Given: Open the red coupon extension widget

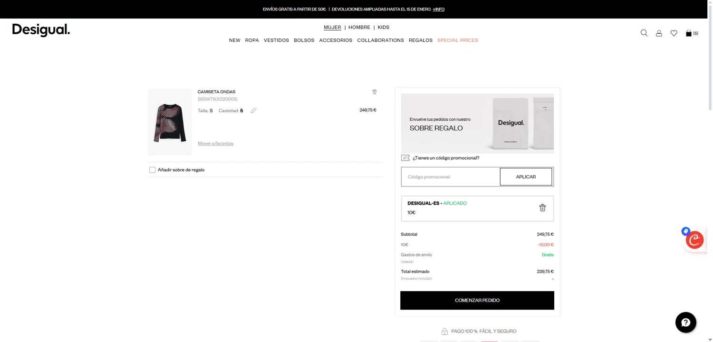Looking at the screenshot, I should (x=694, y=240).
